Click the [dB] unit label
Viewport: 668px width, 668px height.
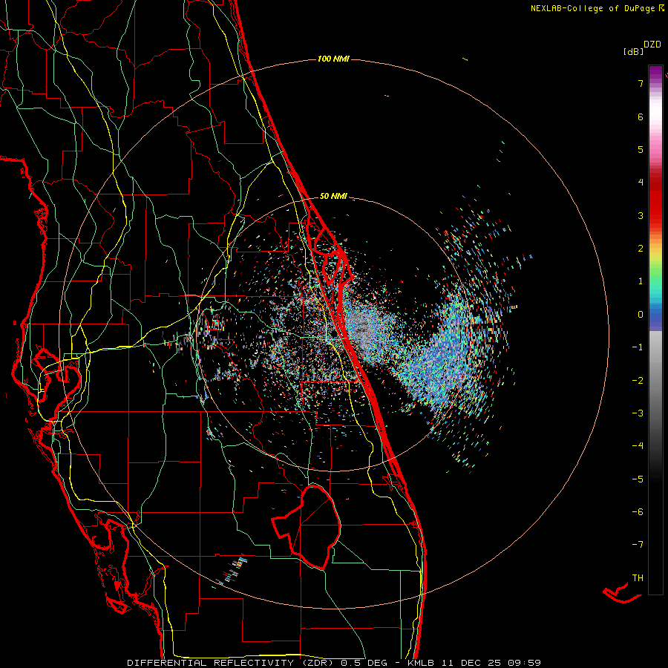click(x=633, y=51)
